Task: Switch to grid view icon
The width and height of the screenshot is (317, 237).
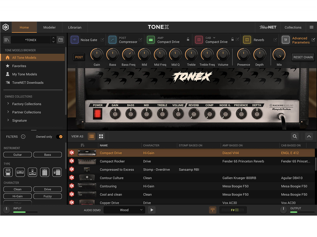Action: coord(101,137)
